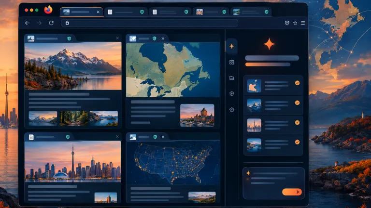The width and height of the screenshot is (371, 208).
Task: Bookmark page using the star icon
Action: click(x=295, y=23)
